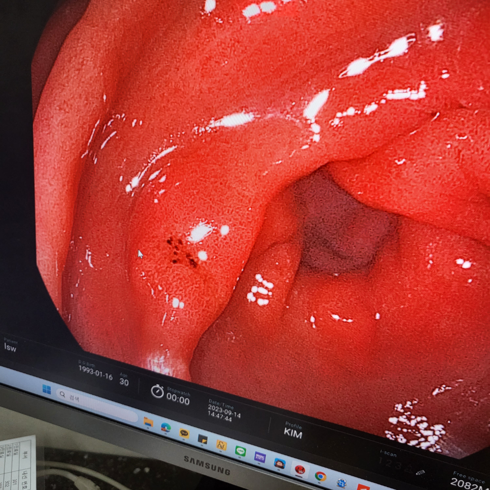
Task: Click the Windows Start button
Action: [46, 390]
